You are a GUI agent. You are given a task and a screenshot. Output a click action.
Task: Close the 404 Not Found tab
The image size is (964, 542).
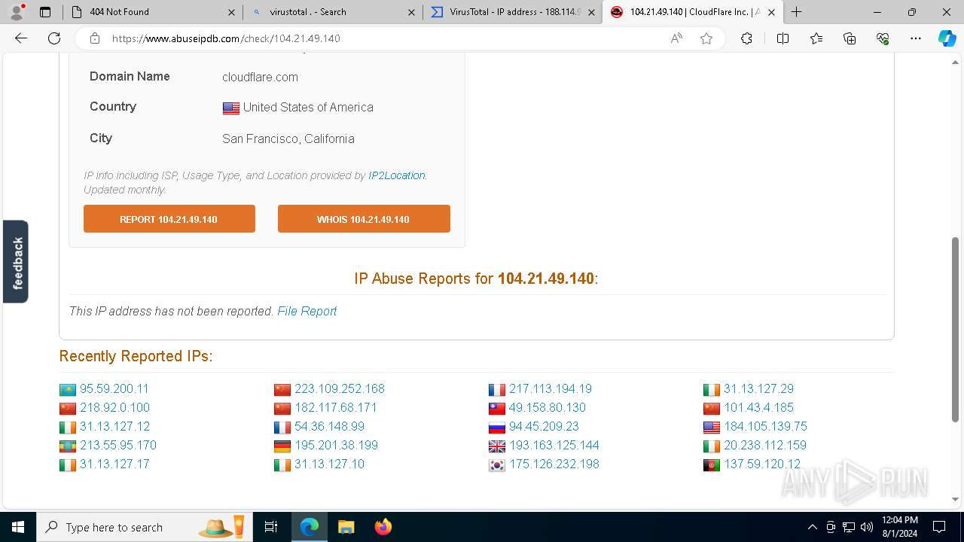coord(232,12)
